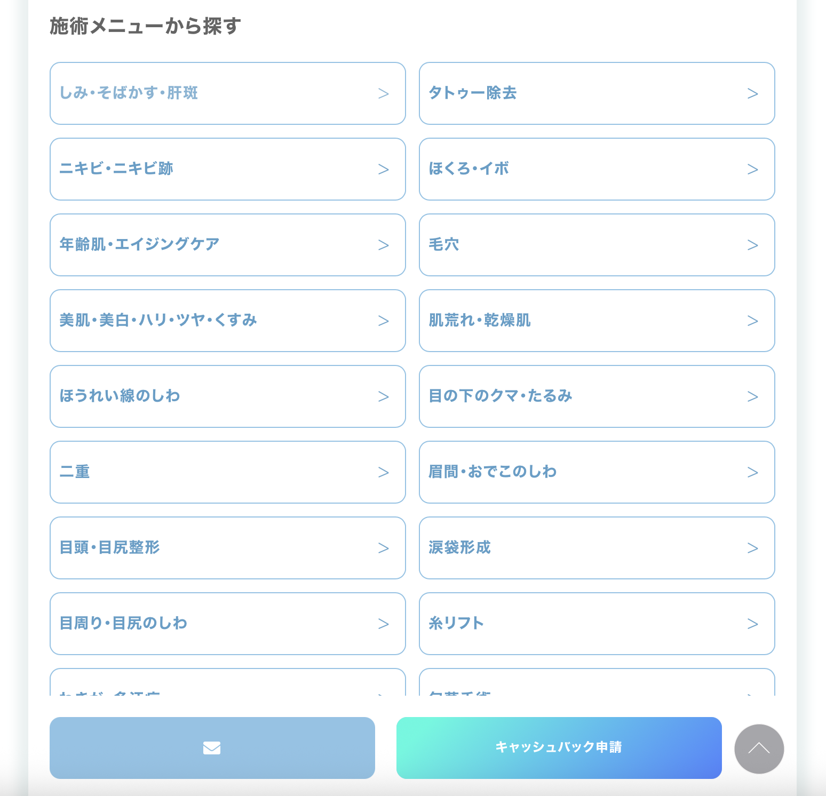The image size is (826, 796).
Task: Click the arrow next to 糸リフト
Action: 752,624
